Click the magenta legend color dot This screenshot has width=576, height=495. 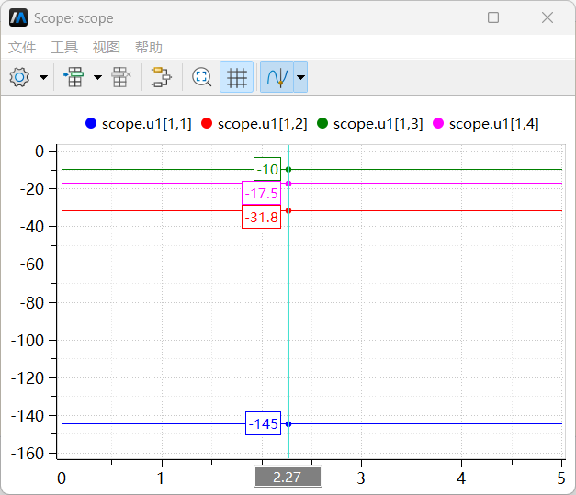438,123
